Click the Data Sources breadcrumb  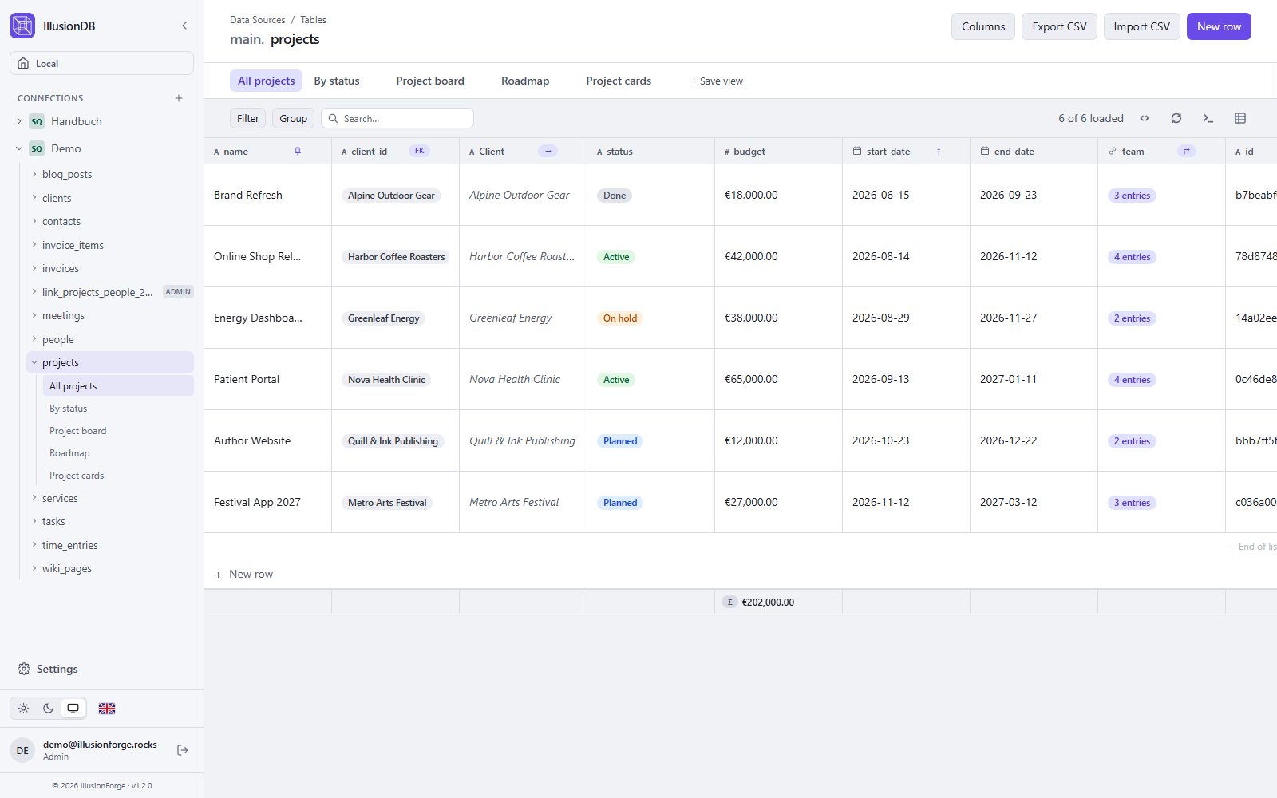click(257, 20)
